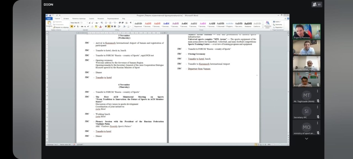Switch to the Page Layout ribbon tab

(x=79, y=18)
